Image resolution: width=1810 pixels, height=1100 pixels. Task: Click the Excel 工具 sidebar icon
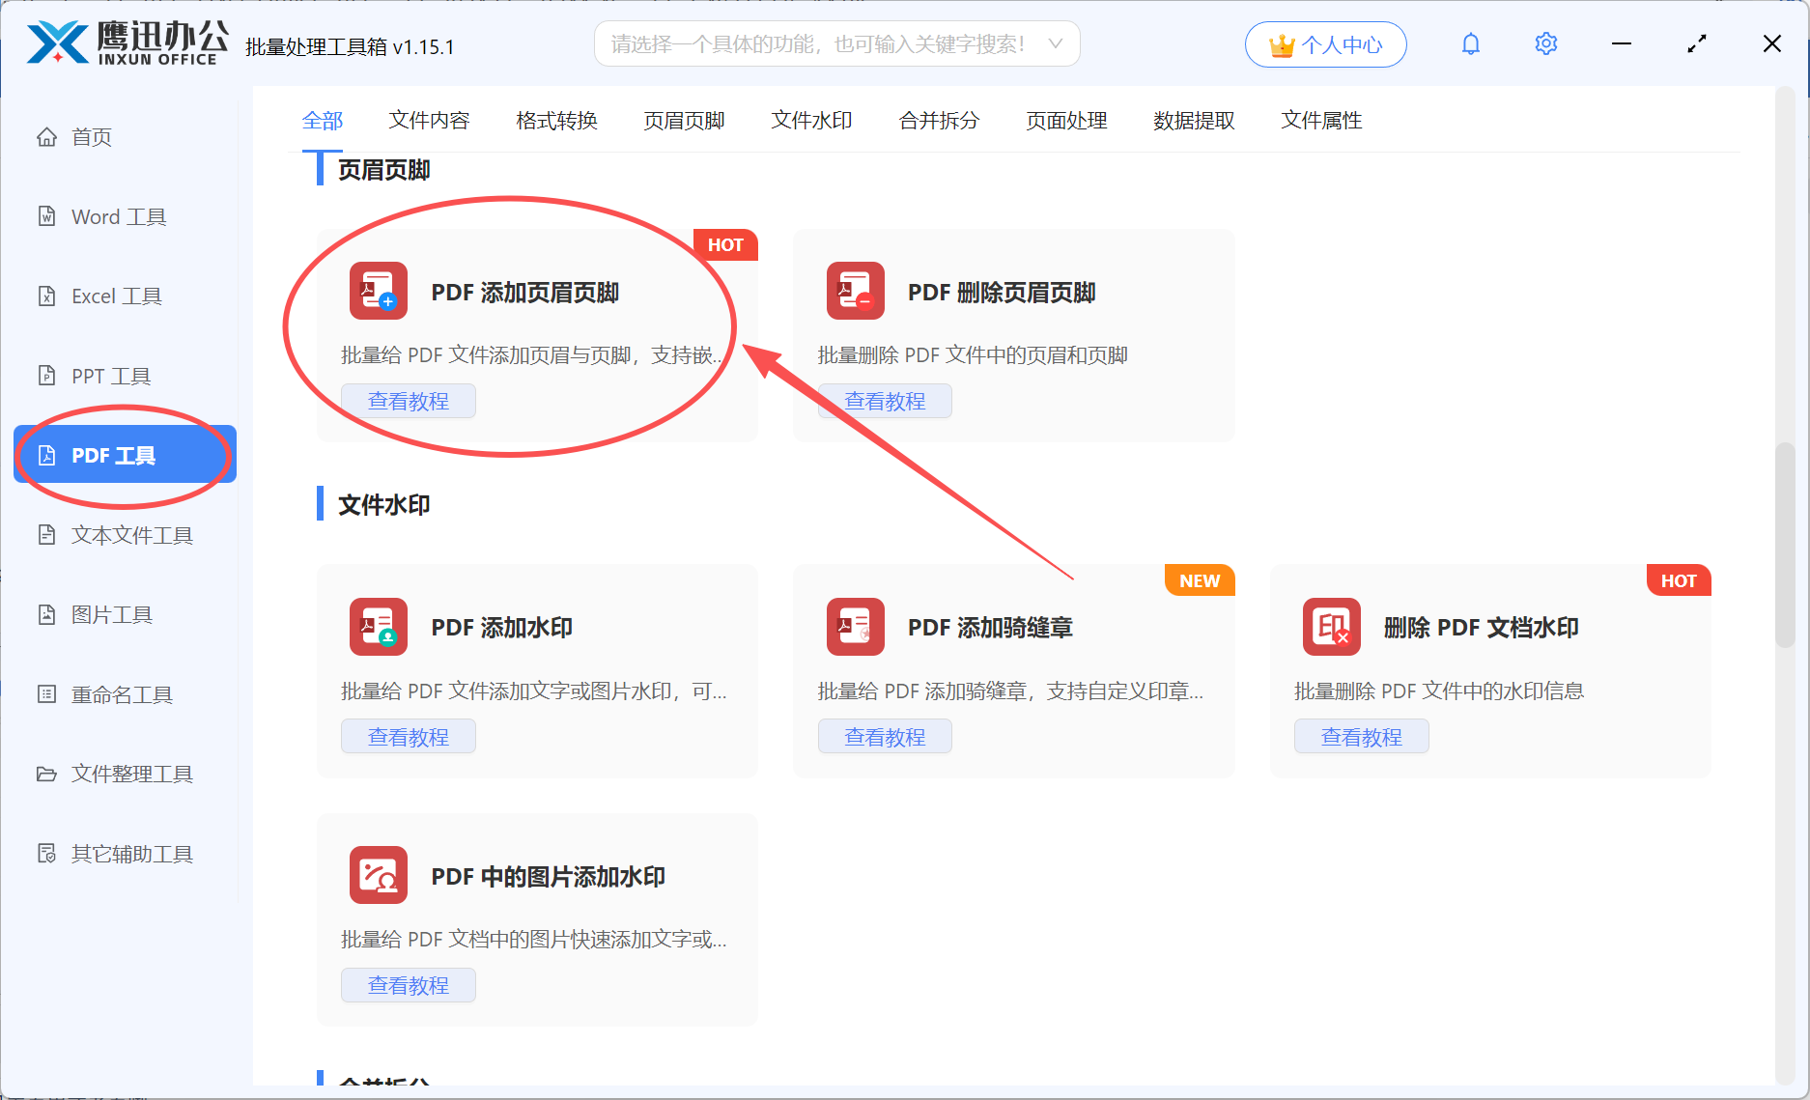click(46, 296)
